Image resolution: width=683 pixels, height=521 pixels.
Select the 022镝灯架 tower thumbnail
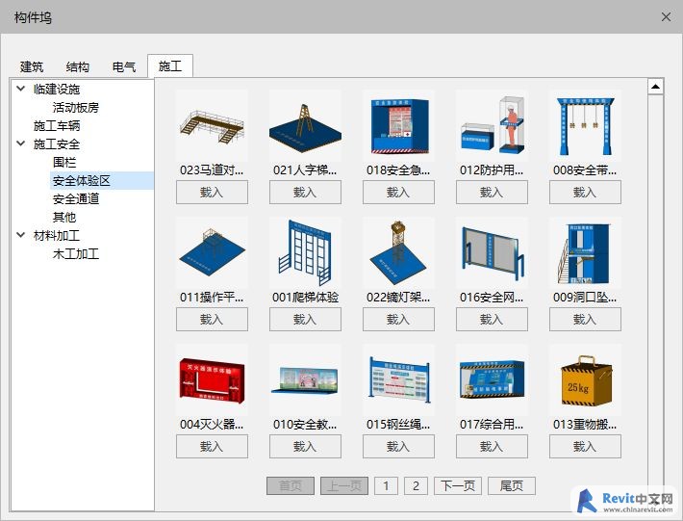(398, 253)
